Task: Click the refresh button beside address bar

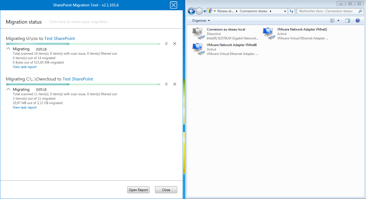Action: (291, 11)
